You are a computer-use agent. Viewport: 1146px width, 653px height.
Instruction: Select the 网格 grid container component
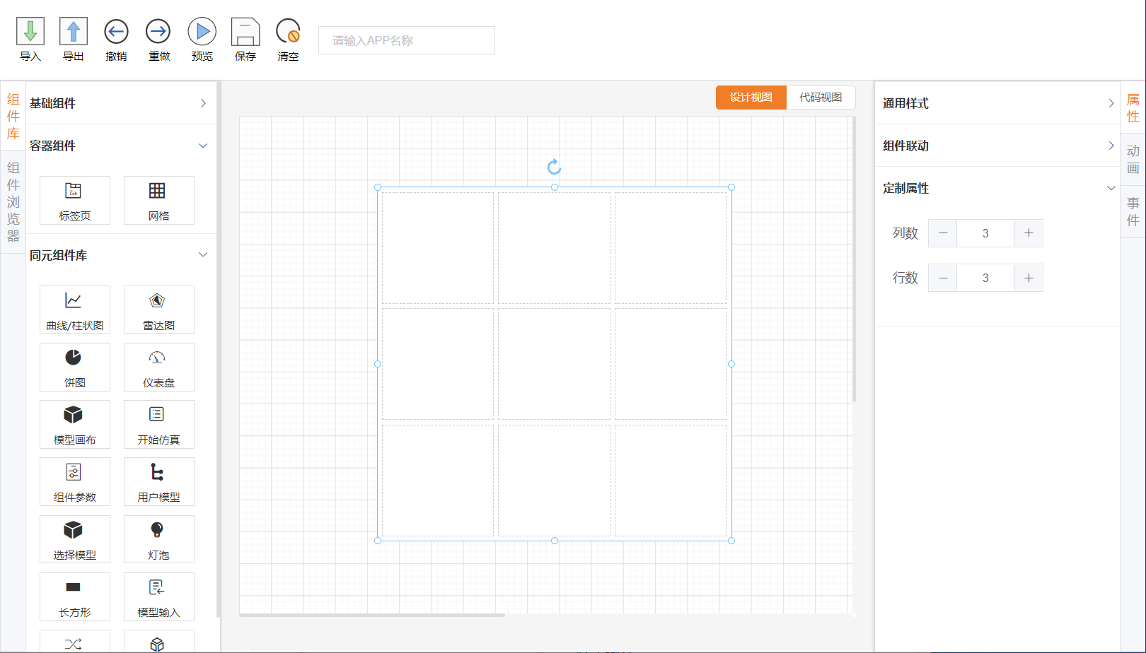[x=159, y=201]
